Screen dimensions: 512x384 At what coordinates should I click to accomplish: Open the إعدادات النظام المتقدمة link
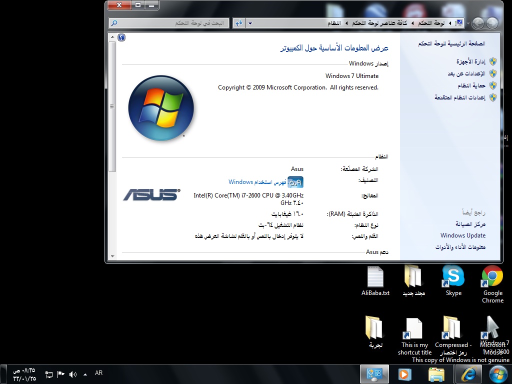460,97
